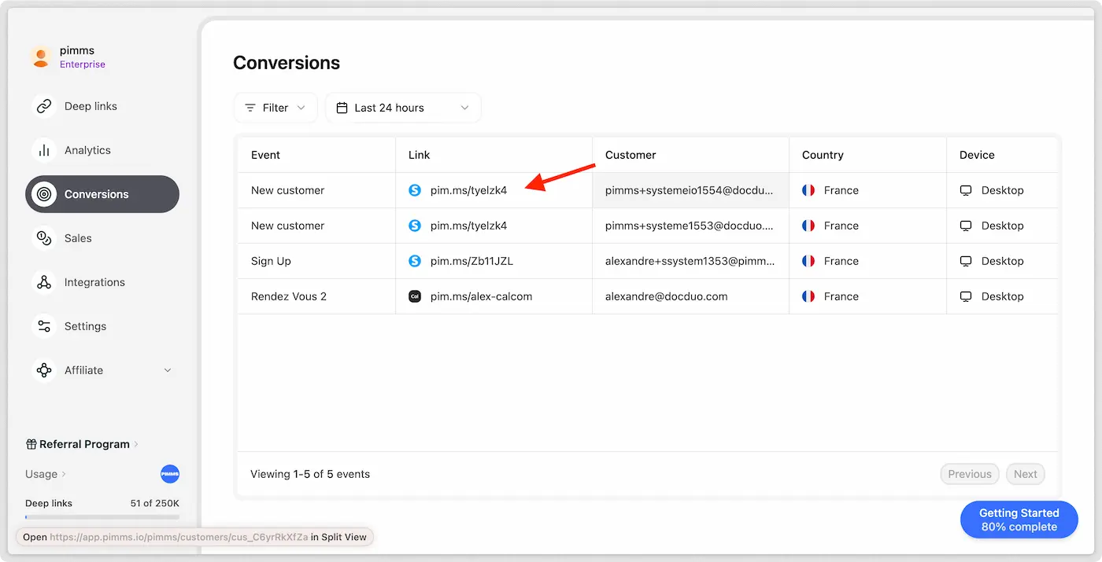Click the Sales coins icon
This screenshot has width=1102, height=562.
[44, 238]
